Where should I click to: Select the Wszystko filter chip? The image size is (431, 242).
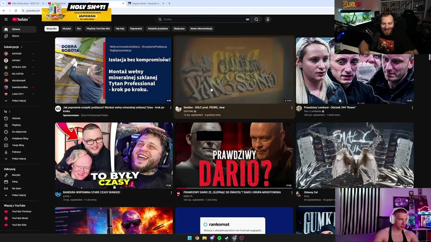52,29
